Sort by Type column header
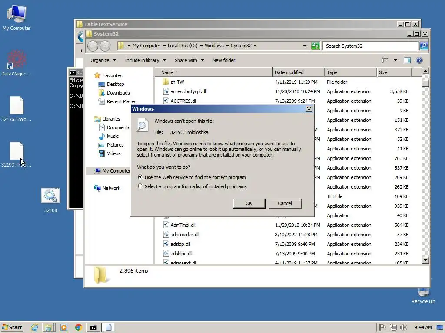 351,72
